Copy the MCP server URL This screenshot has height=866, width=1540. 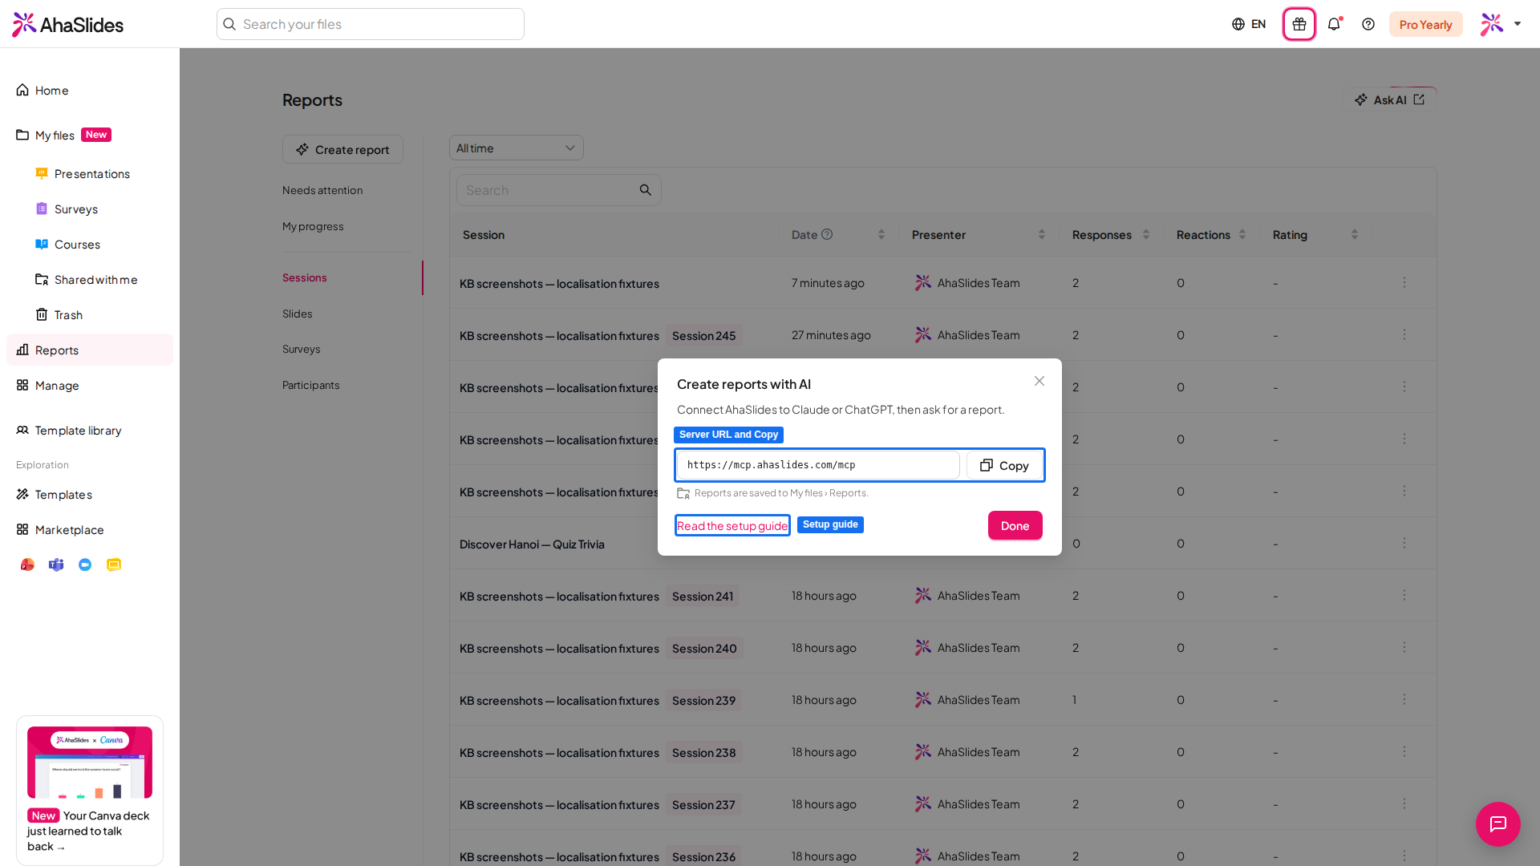[x=1004, y=465]
